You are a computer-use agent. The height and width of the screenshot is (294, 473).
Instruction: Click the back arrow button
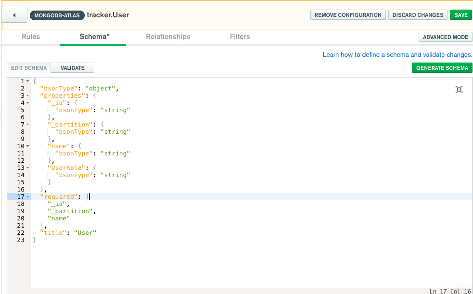coord(14,15)
